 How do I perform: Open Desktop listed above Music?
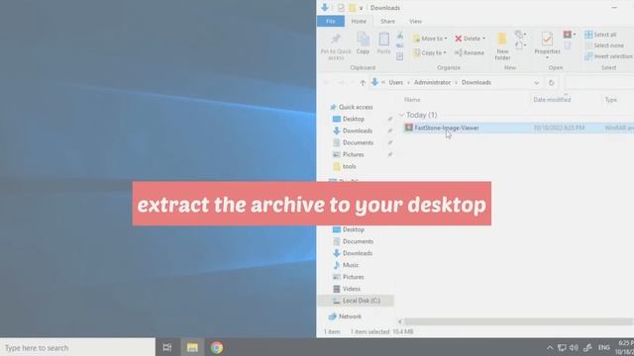(349, 229)
